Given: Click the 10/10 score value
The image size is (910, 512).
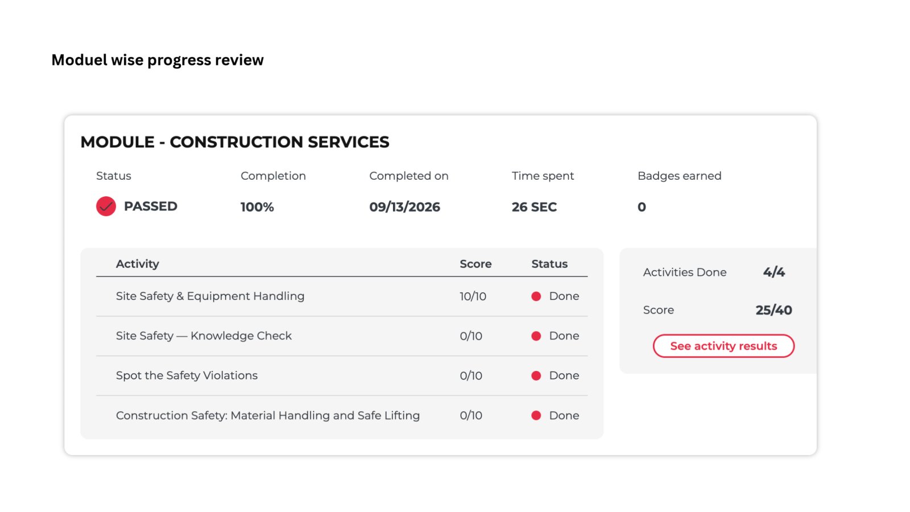Looking at the screenshot, I should [x=473, y=296].
